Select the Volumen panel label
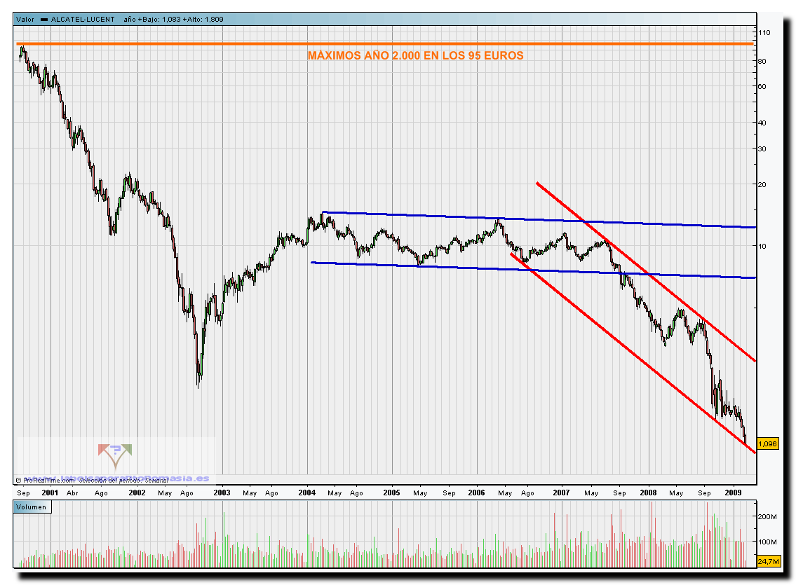The height and width of the screenshot is (585, 796). coord(31,507)
